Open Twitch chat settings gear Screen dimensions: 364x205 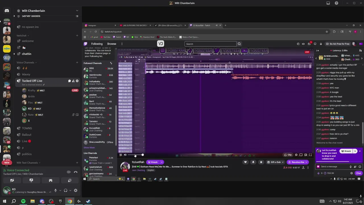(x=351, y=173)
